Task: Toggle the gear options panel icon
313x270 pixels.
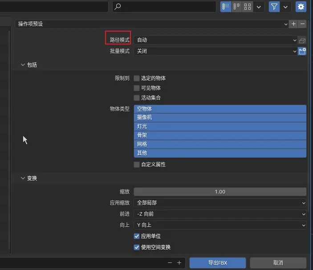Action: pyautogui.click(x=301, y=7)
